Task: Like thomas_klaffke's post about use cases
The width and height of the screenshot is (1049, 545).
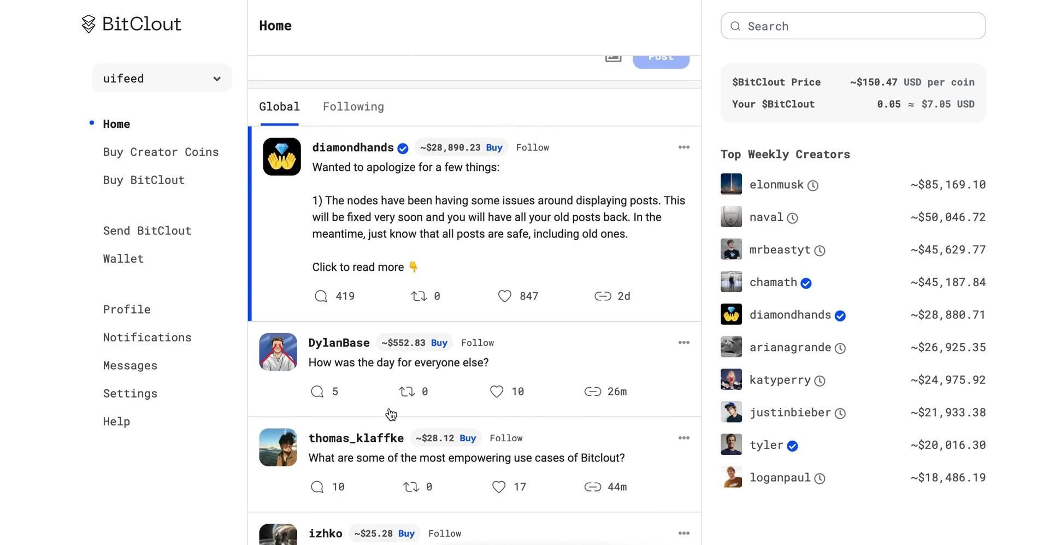Action: (498, 487)
